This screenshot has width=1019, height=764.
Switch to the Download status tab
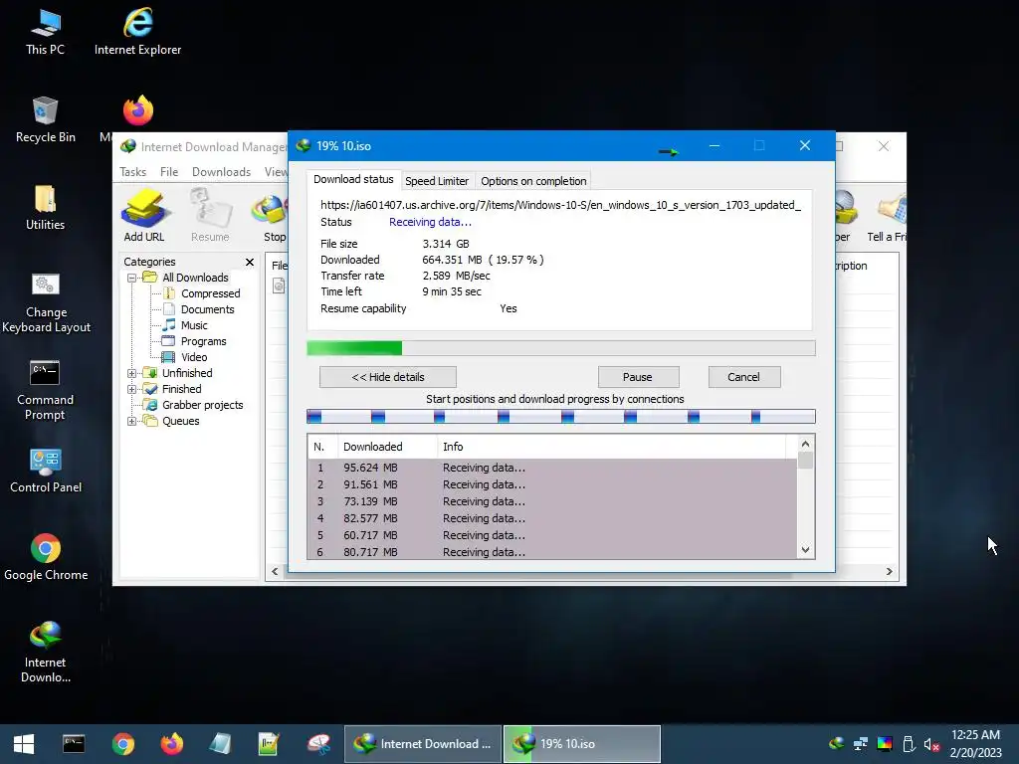(353, 179)
